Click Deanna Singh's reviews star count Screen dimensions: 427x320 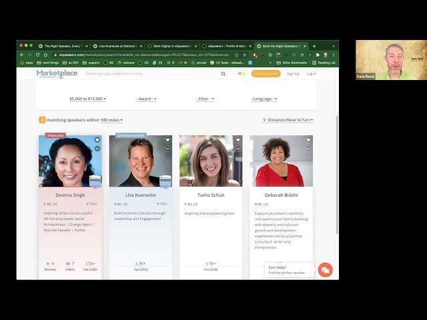[x=50, y=263]
